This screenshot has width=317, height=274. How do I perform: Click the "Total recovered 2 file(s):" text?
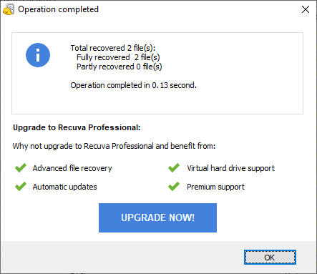pyautogui.click(x=113, y=48)
